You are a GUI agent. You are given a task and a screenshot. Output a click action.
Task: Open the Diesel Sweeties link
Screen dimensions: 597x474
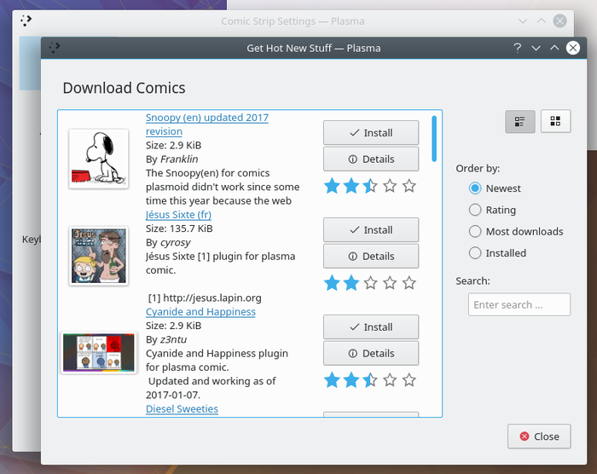click(x=182, y=409)
